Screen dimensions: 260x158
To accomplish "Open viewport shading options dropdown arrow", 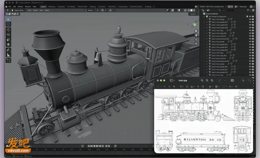I will (x=197, y=10).
